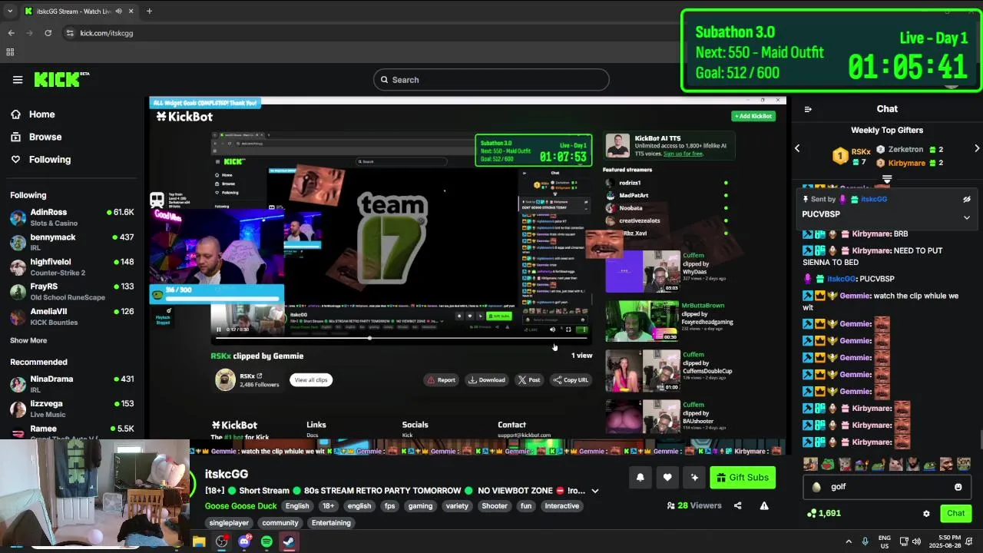Reload the page with the refresh icon
The height and width of the screenshot is (553, 983).
coord(48,33)
